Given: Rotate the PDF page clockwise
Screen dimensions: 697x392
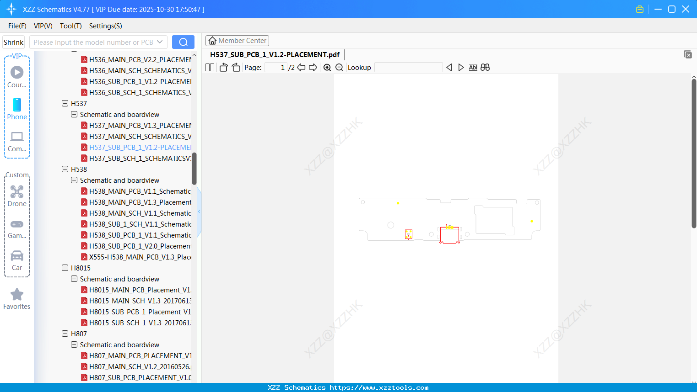Looking at the screenshot, I should [235, 67].
